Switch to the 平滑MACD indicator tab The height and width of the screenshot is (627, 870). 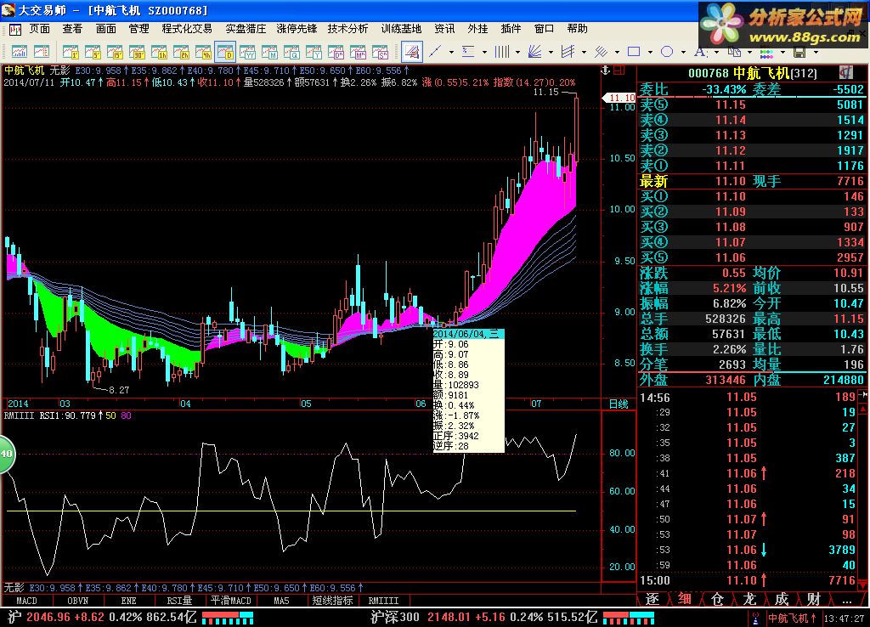[231, 601]
